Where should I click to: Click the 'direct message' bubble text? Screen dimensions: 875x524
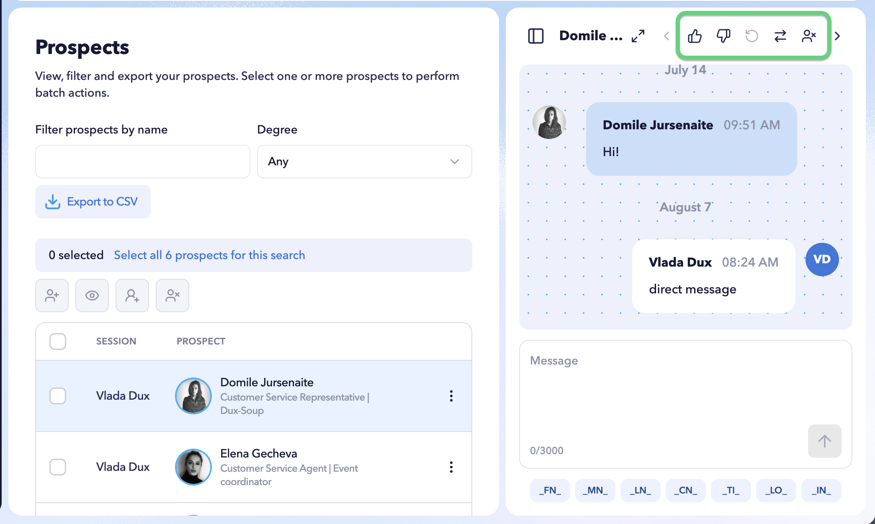[693, 289]
